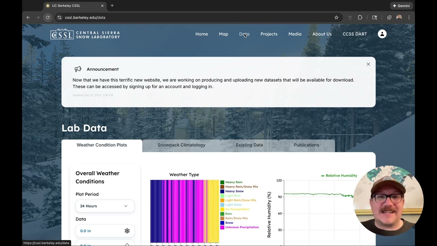Click the Announcement megaphone icon
Image resolution: width=437 pixels, height=246 pixels.
78,69
